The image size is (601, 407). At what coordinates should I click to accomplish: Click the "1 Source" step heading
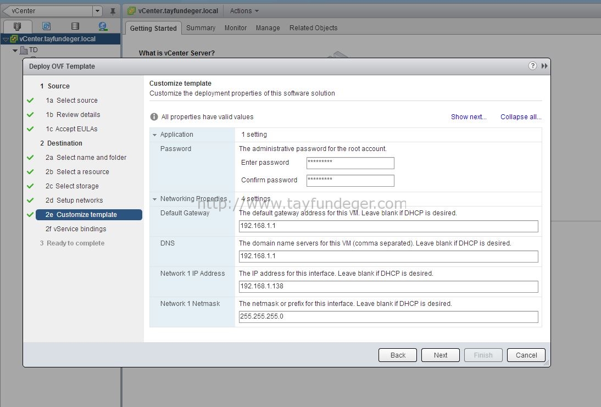point(55,86)
